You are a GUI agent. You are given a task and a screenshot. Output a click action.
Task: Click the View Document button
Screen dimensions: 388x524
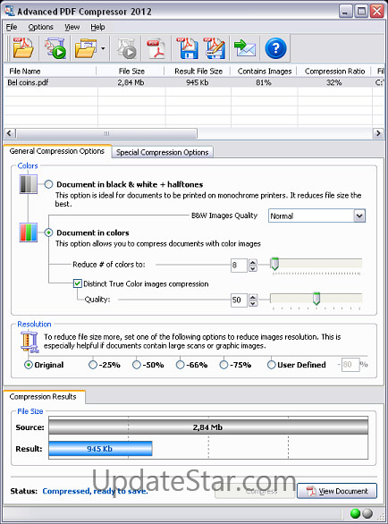(337, 491)
